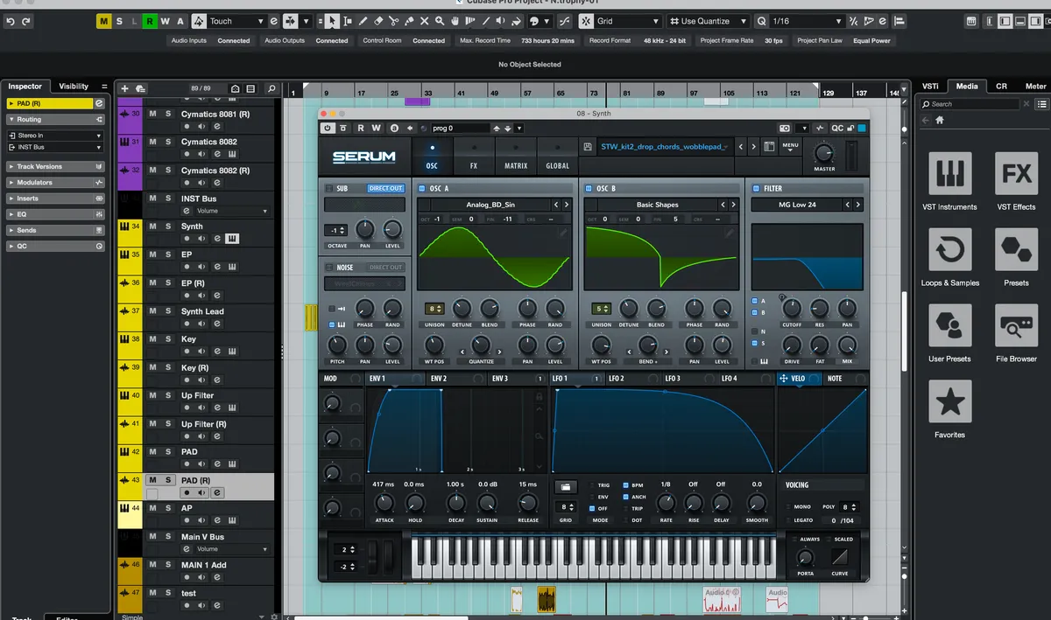Click the filter CUTOFF knob
This screenshot has height=620, width=1051.
tap(792, 308)
